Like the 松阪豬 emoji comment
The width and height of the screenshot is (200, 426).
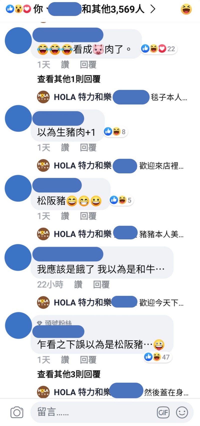pos(65,216)
